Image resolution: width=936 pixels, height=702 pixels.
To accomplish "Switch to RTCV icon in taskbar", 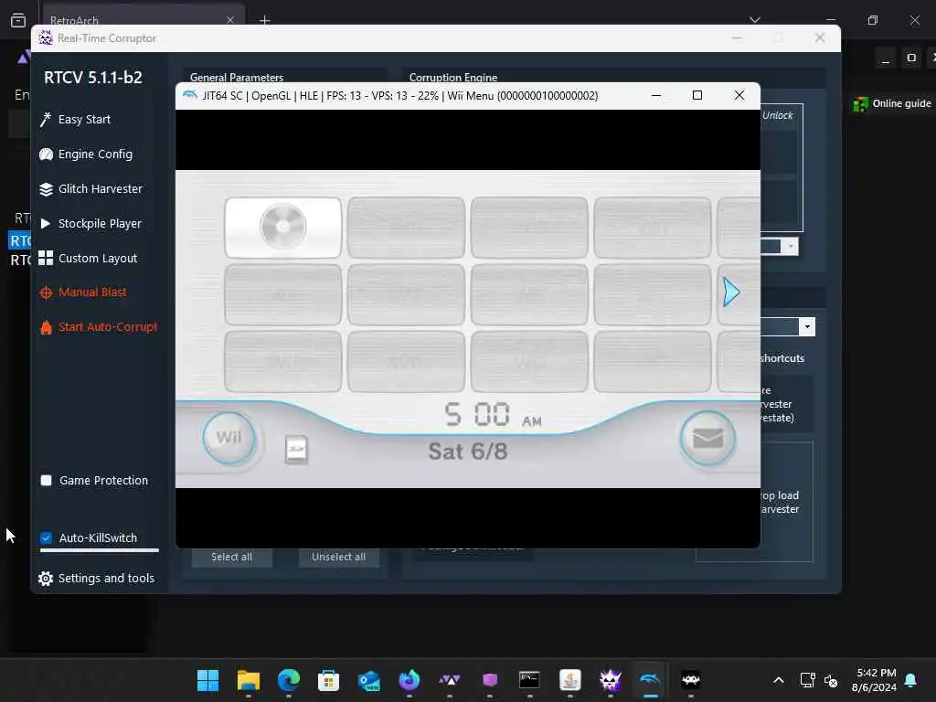I will coord(610,680).
